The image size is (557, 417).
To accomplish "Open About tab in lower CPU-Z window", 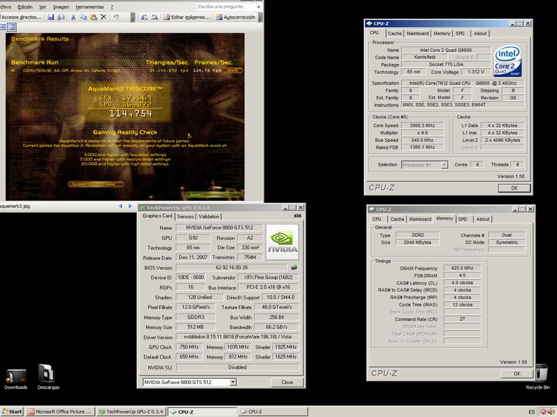I will [x=482, y=219].
